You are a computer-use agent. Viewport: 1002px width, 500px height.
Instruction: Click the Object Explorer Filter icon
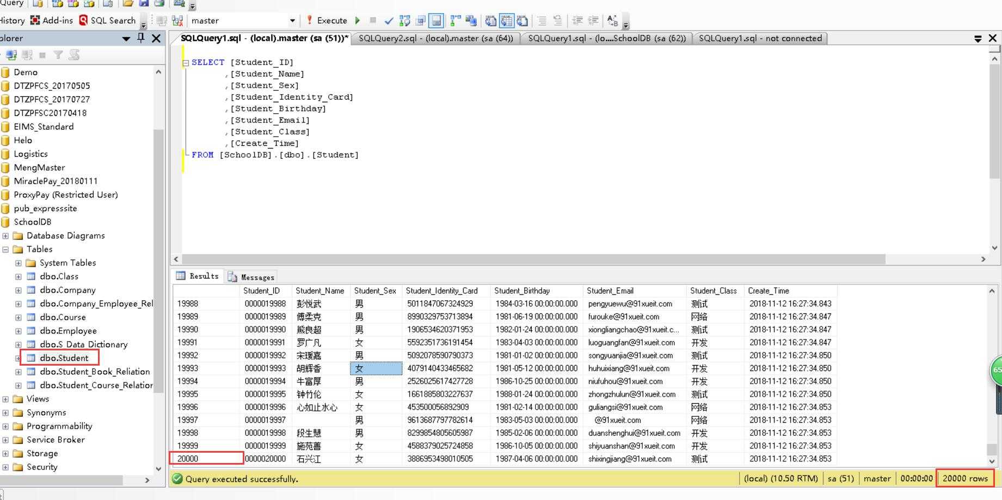coord(58,55)
